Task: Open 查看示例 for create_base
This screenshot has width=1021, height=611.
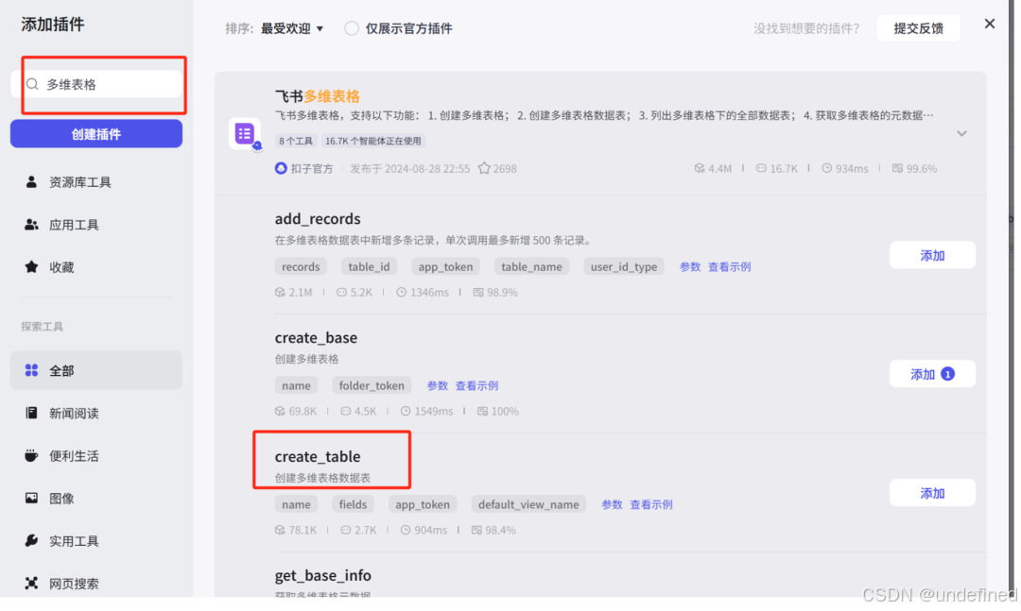Action: coord(476,386)
